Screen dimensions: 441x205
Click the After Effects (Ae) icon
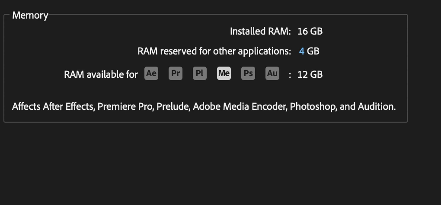(151, 74)
